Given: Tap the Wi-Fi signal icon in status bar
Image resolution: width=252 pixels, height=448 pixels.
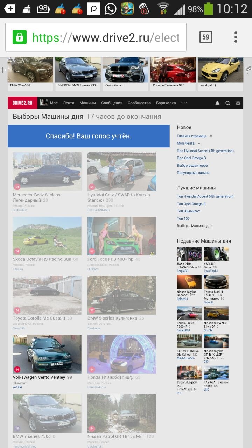Looking at the screenshot, I should 163,8.
